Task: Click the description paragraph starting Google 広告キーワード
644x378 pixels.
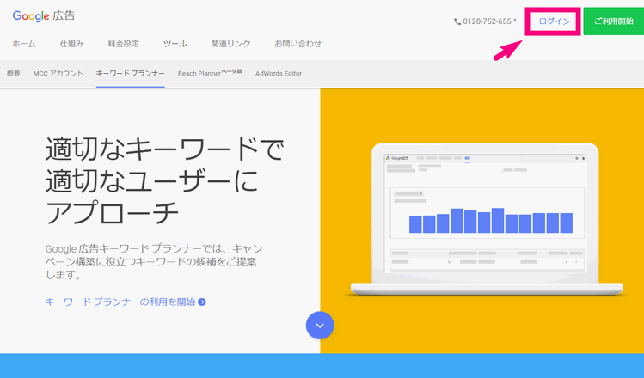Action: (154, 261)
